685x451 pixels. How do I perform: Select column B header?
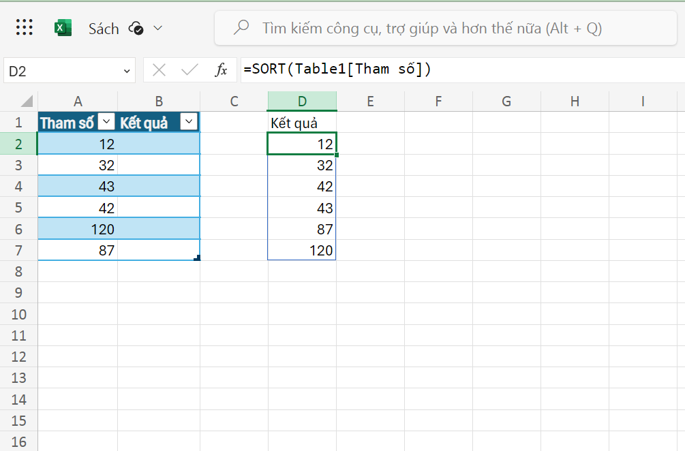(159, 102)
